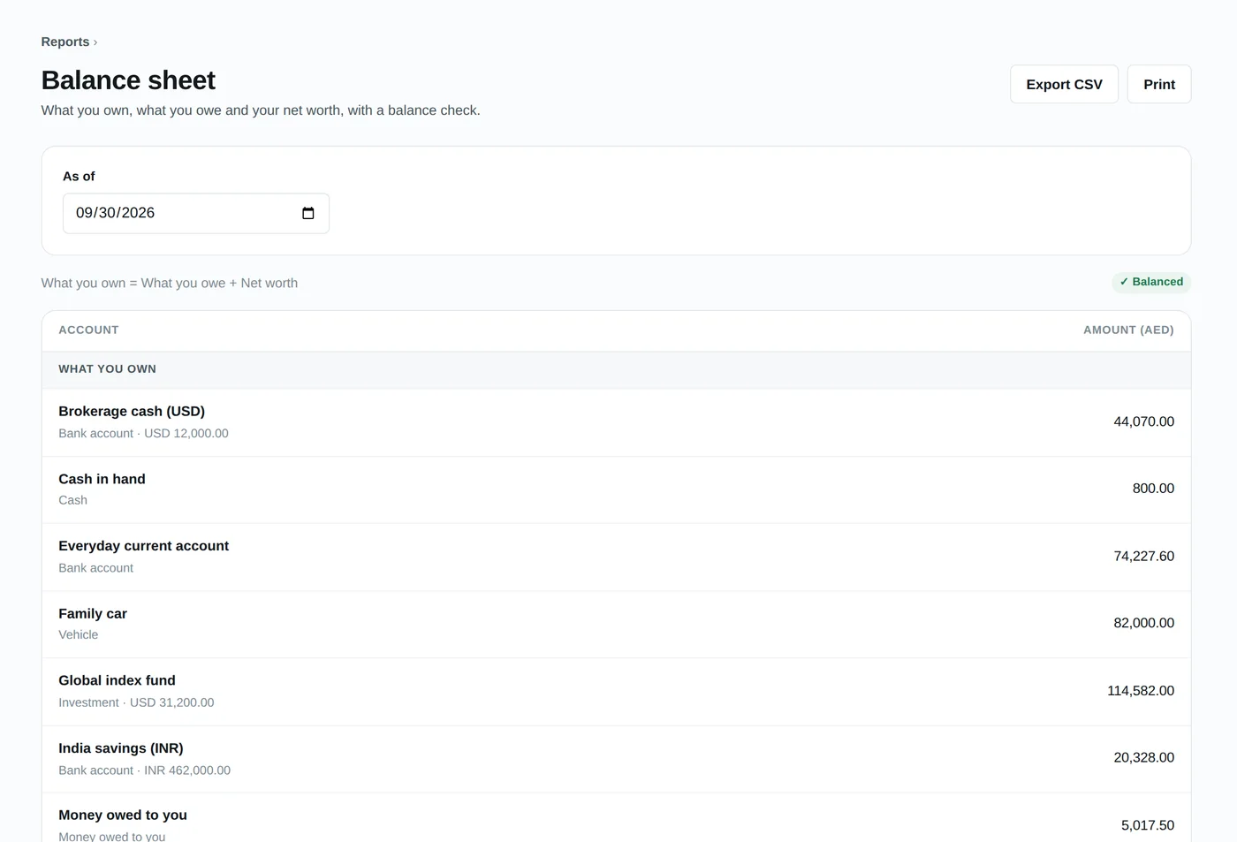Click the ACCOUNT column header
Viewport: 1237px width, 842px height.
[x=88, y=330]
